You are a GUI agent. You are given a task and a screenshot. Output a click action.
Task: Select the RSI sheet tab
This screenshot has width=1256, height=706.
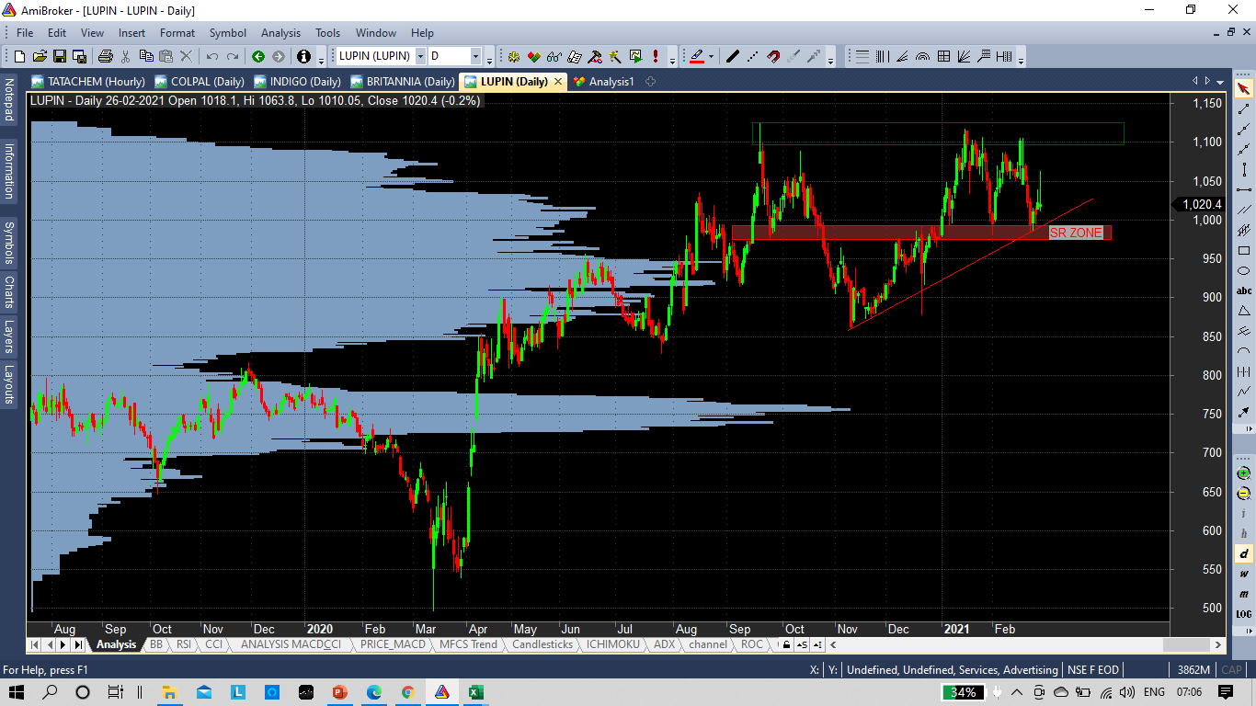[x=184, y=644]
